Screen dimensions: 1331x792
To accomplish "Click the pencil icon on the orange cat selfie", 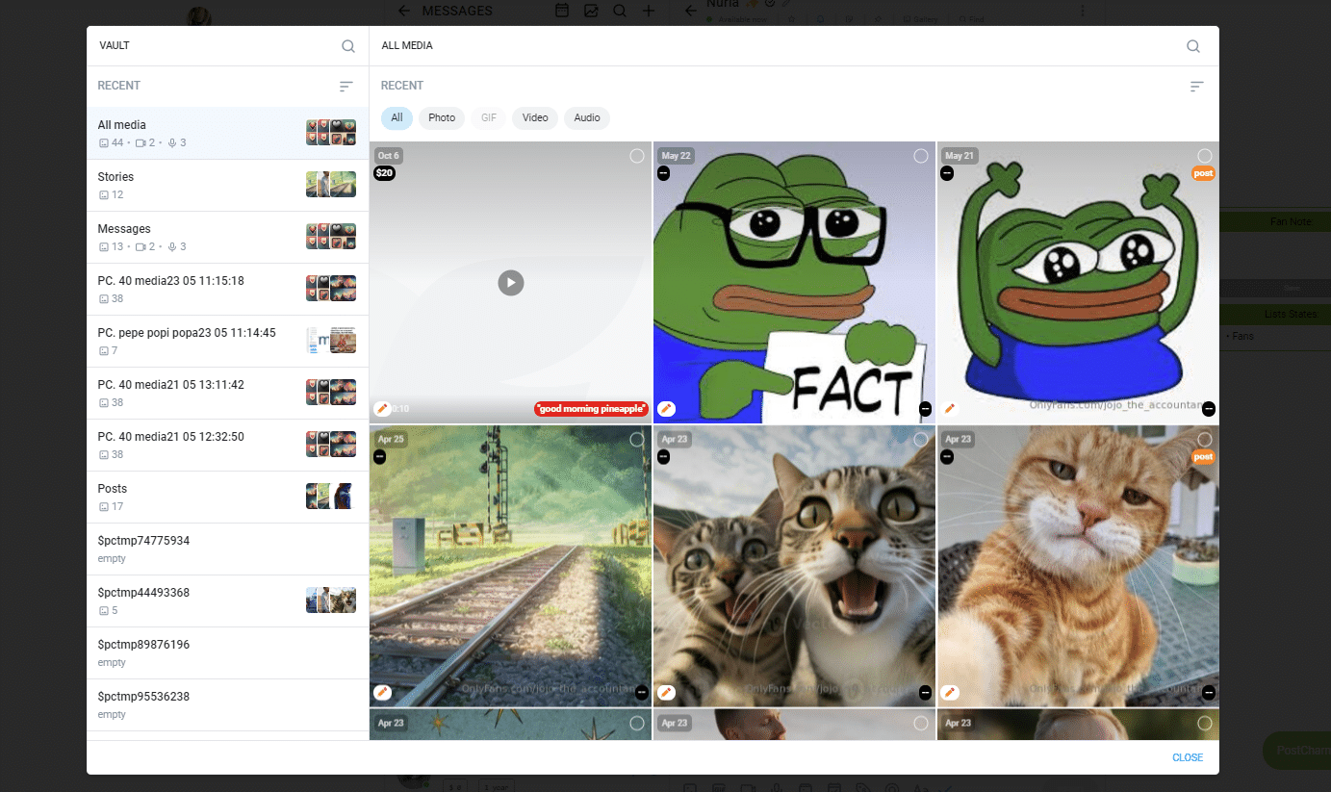I will pos(950,692).
